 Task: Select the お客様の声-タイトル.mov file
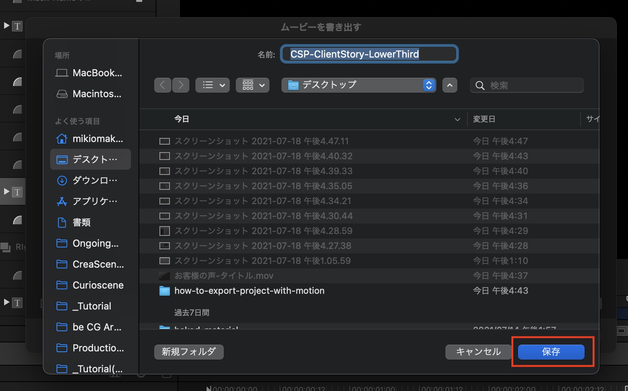click(x=369, y=275)
